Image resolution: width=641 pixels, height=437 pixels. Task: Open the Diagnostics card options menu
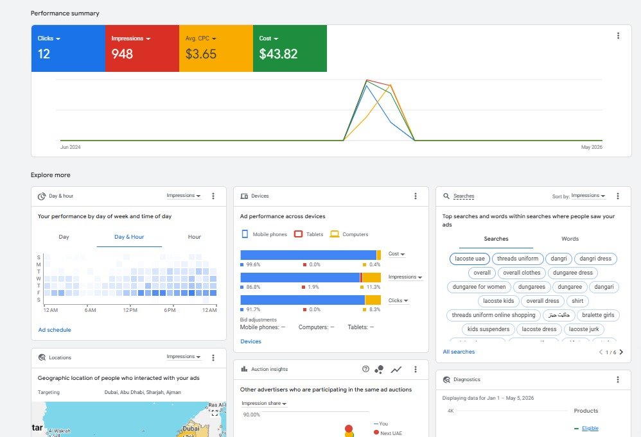[x=618, y=379]
